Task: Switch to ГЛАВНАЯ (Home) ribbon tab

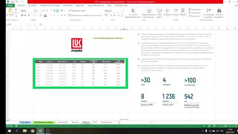Action: (21, 6)
